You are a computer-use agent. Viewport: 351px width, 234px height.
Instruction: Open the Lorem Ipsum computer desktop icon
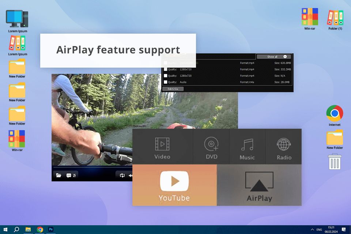coord(18,22)
